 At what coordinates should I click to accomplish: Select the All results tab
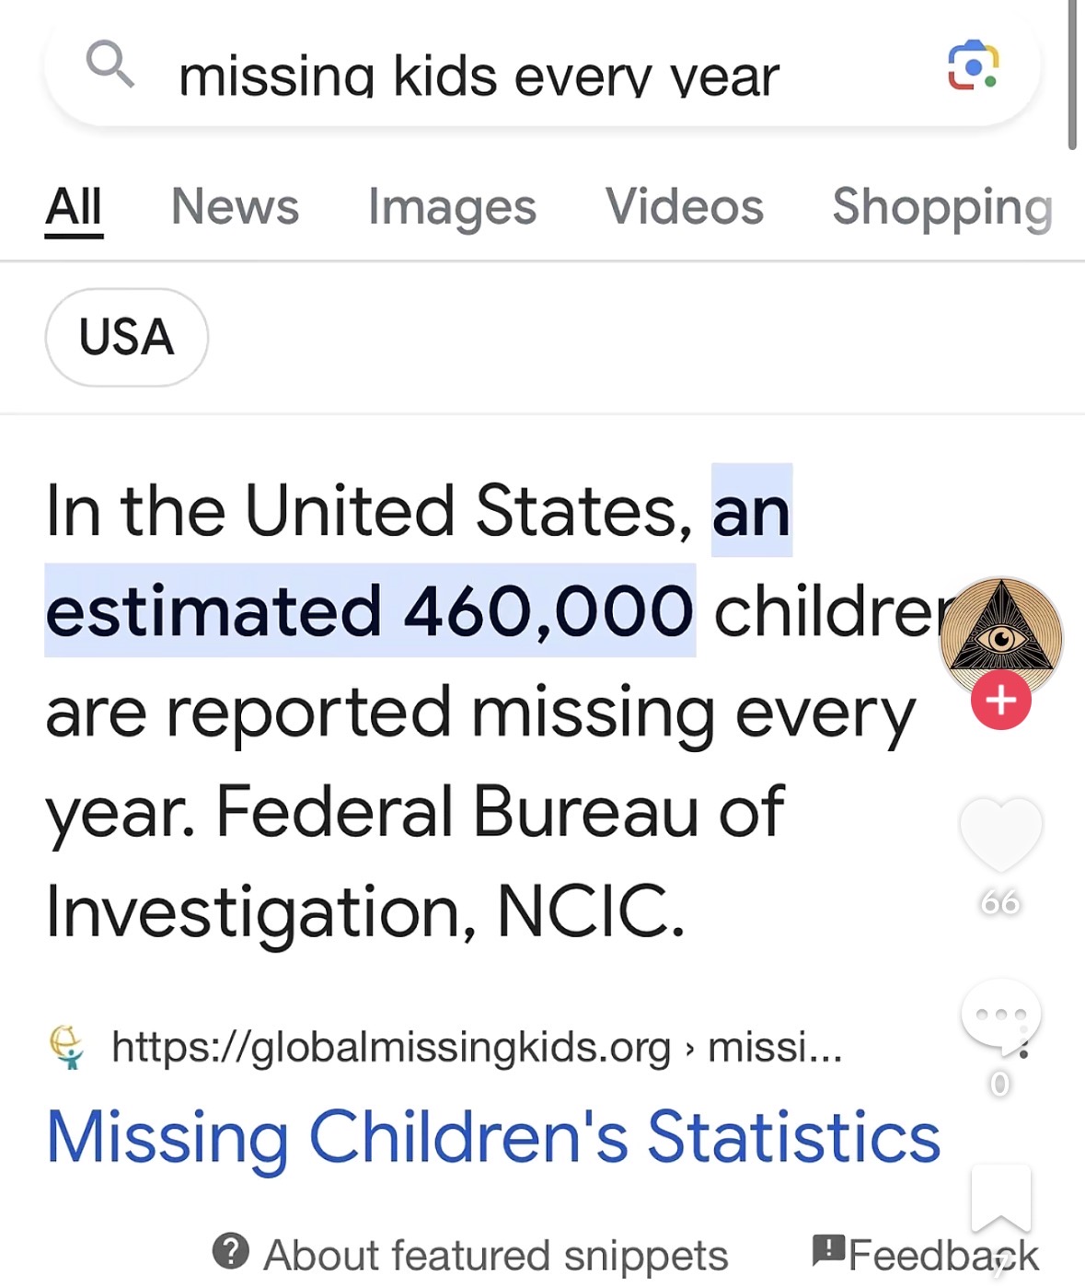click(x=74, y=207)
